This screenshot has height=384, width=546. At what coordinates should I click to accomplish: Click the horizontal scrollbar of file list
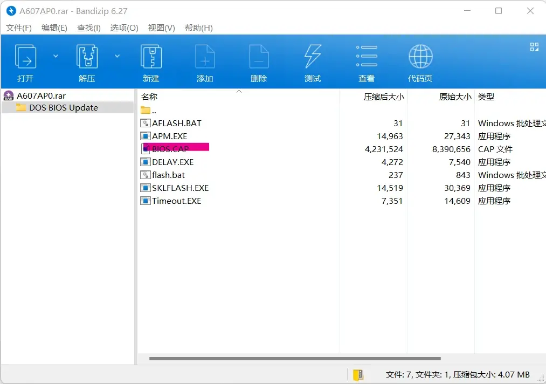coord(295,359)
